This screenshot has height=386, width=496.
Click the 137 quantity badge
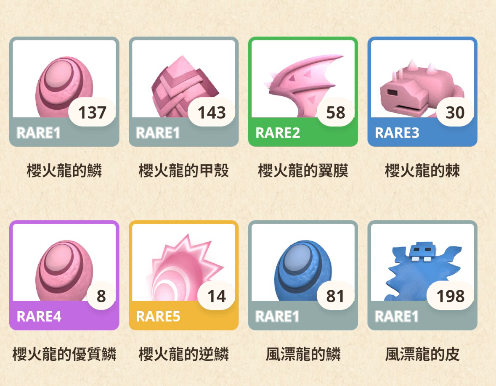click(x=92, y=112)
